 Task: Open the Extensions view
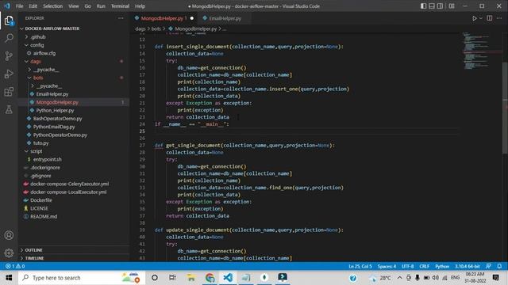coord(9,92)
